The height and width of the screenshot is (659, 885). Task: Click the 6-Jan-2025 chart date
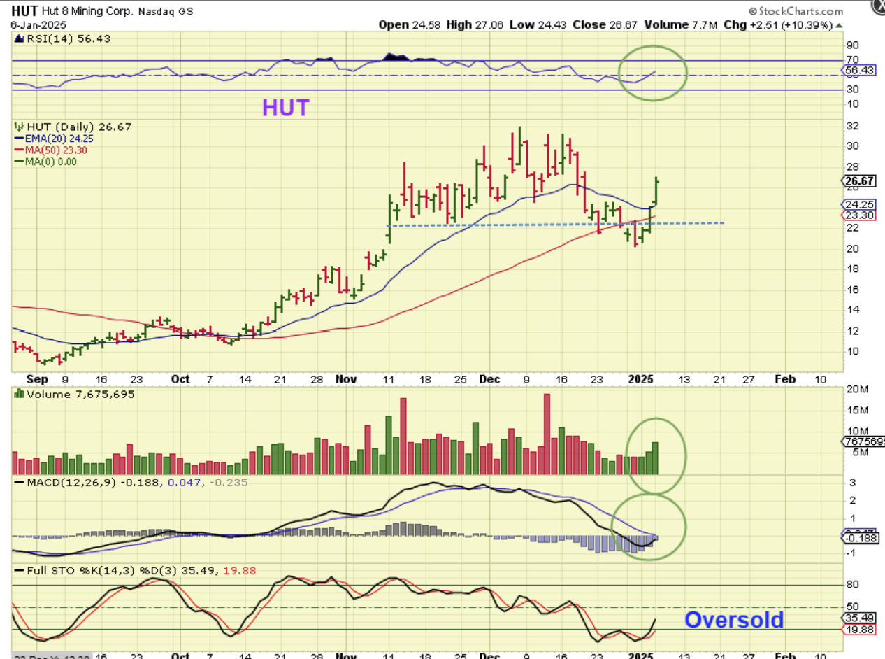click(x=38, y=25)
